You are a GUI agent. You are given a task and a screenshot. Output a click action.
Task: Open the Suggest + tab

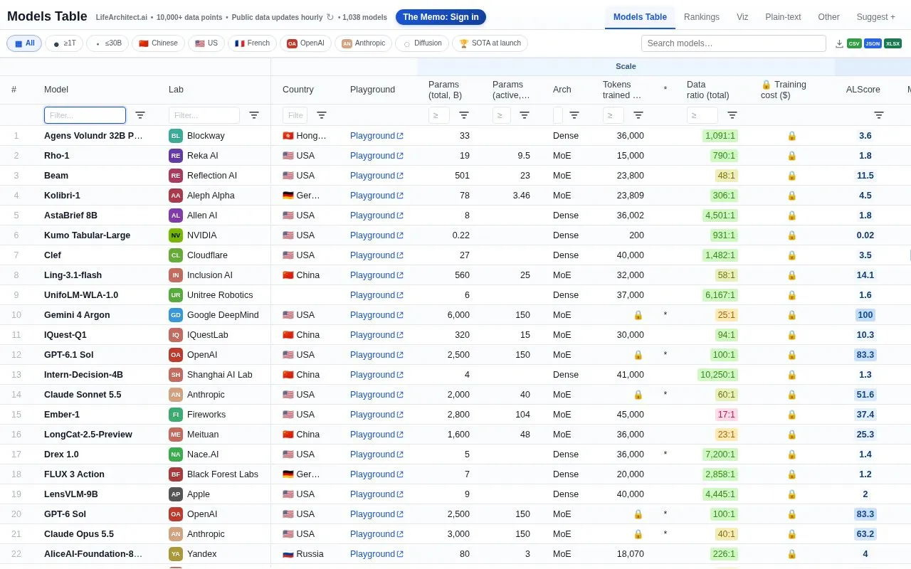(876, 17)
